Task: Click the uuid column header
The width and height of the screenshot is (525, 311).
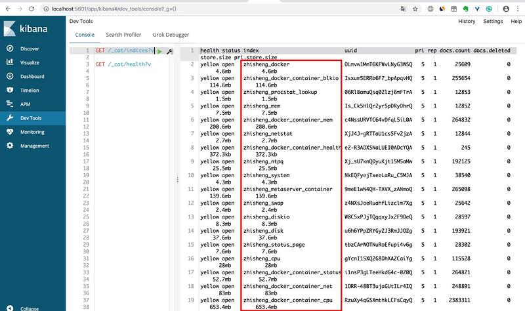Action: 350,51
